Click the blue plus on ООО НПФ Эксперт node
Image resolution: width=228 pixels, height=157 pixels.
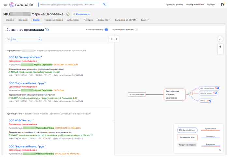point(216,93)
